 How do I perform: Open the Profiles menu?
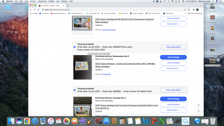click(x=51, y=1)
